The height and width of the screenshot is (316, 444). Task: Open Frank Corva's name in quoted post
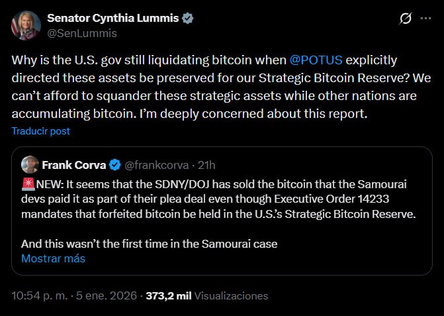coord(73,164)
